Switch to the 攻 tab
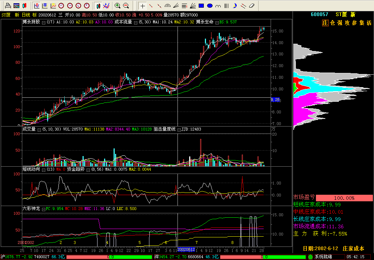This screenshot has width=374, height=260. tap(347, 23)
